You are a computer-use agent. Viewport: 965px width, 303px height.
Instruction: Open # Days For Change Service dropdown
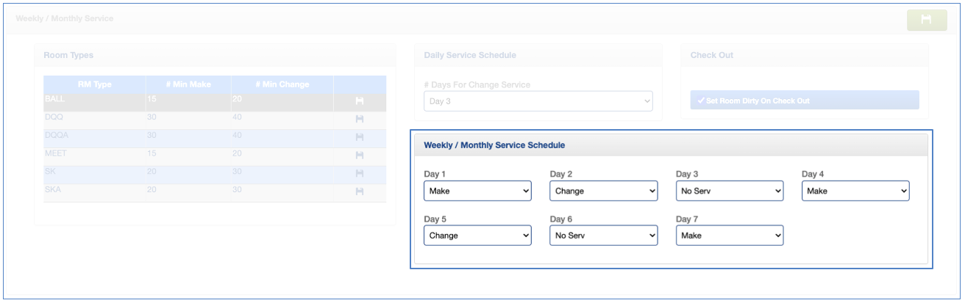(538, 101)
